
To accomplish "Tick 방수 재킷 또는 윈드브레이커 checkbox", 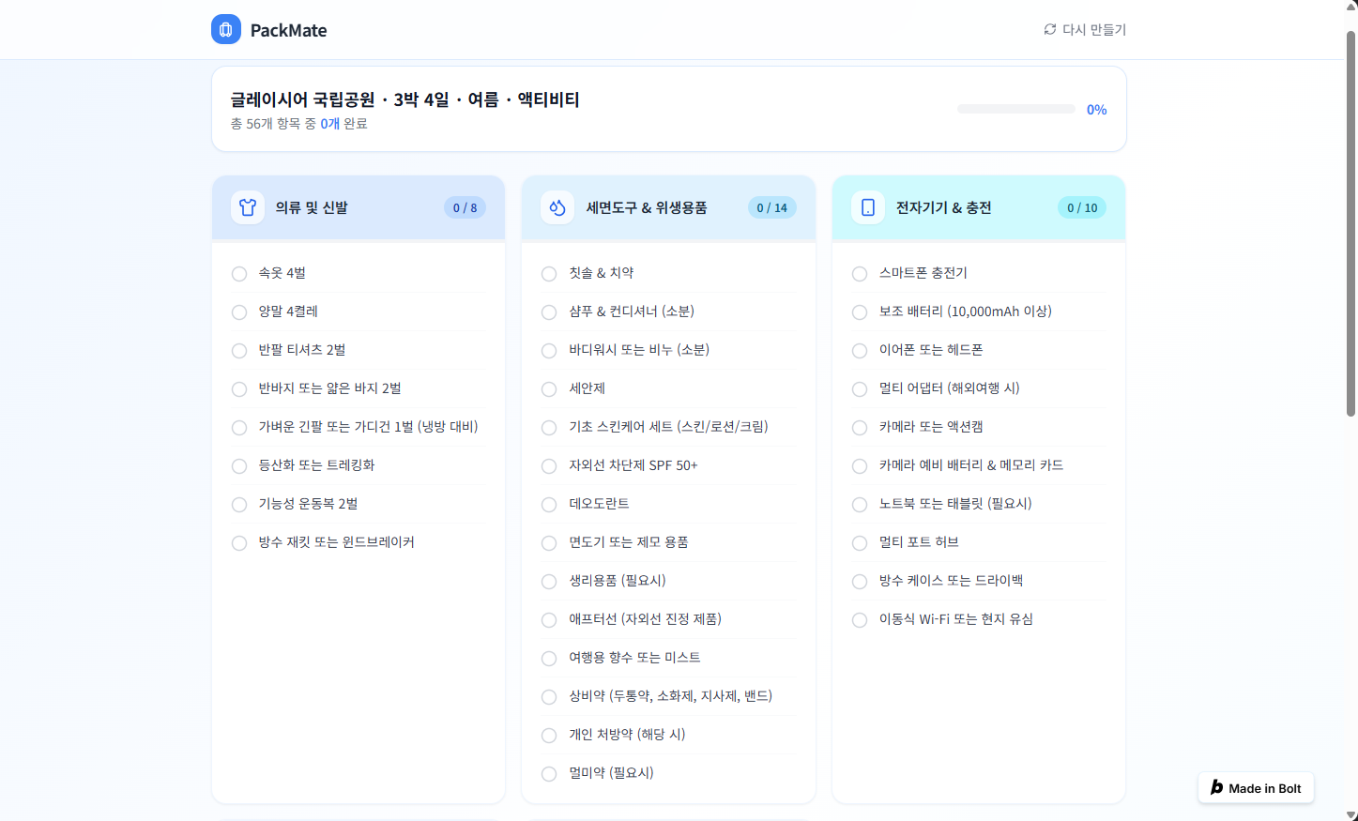I will tap(239, 542).
